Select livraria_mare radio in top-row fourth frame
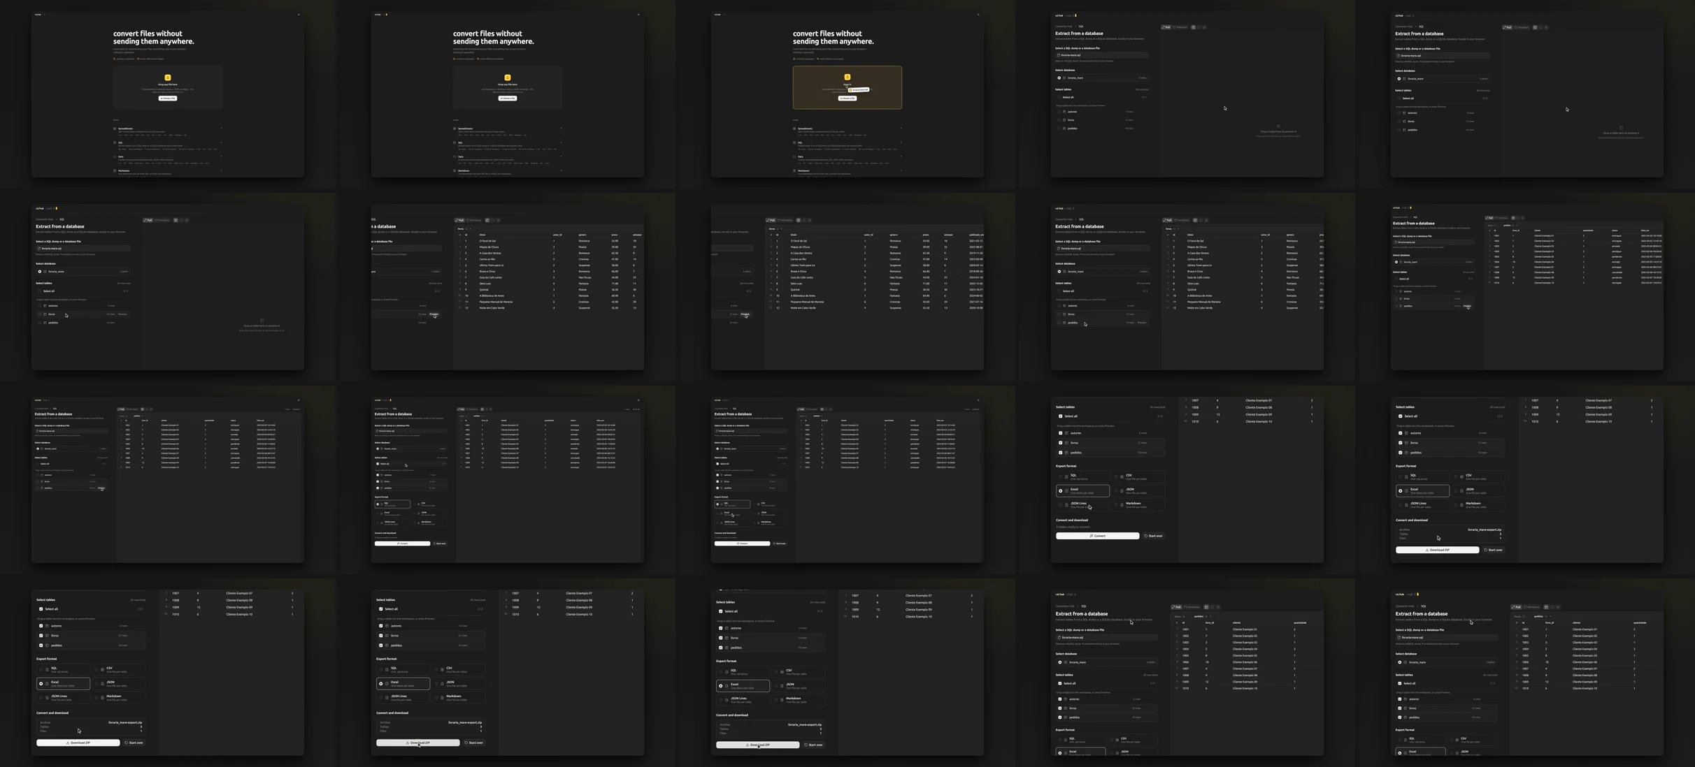Screen dimensions: 1695x767 click(1059, 78)
